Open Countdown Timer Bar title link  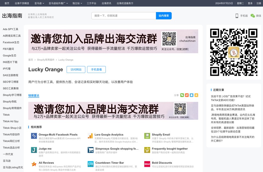pyautogui.click(x=110, y=163)
